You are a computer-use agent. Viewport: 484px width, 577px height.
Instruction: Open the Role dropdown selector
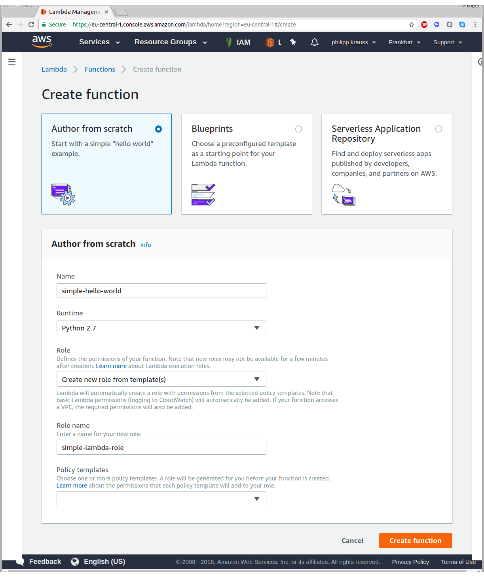(x=161, y=380)
